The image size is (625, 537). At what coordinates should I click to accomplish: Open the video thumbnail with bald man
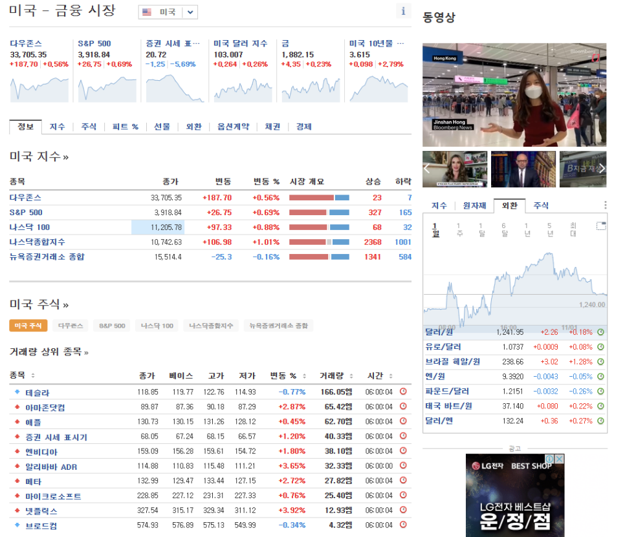[523, 169]
